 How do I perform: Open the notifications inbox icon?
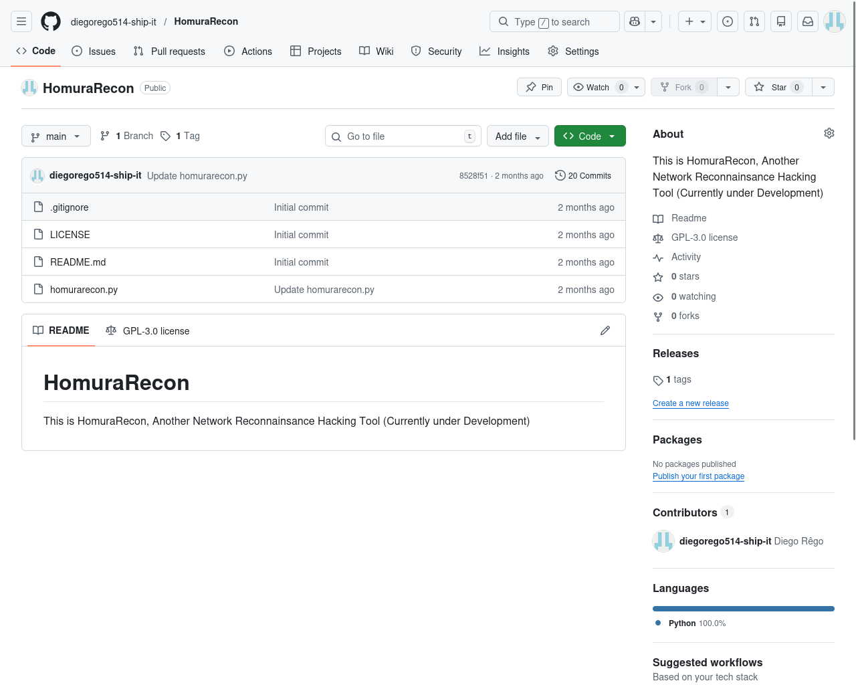(808, 21)
